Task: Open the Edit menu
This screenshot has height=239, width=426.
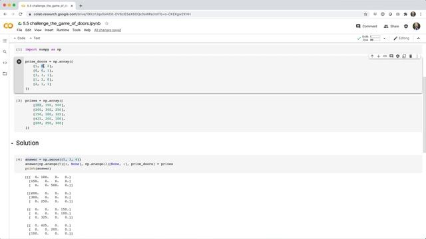Action: (x=28, y=30)
